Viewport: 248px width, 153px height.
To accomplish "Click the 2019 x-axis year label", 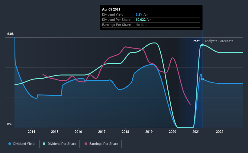I will pyautogui.click(x=149, y=132).
